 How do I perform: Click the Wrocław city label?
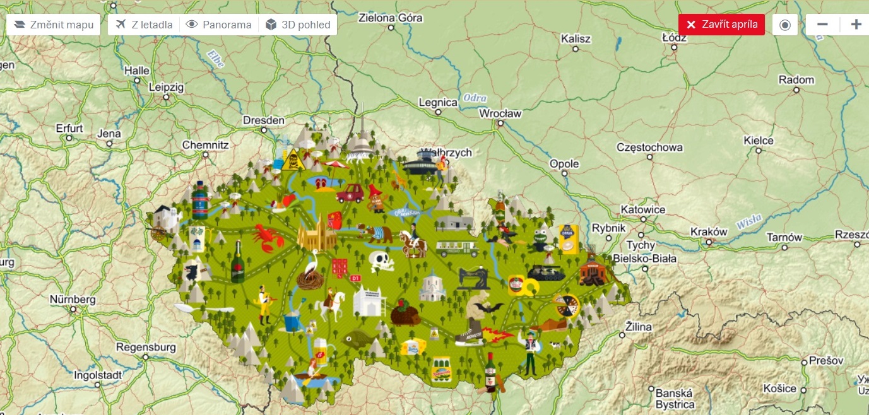click(x=500, y=114)
